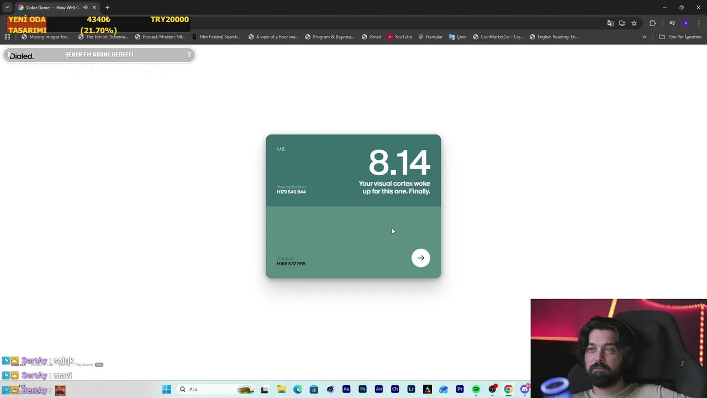Screen dimensions: 707x398
Task: Open the Procast: Modern Titl... bookmark
Action: [160, 37]
